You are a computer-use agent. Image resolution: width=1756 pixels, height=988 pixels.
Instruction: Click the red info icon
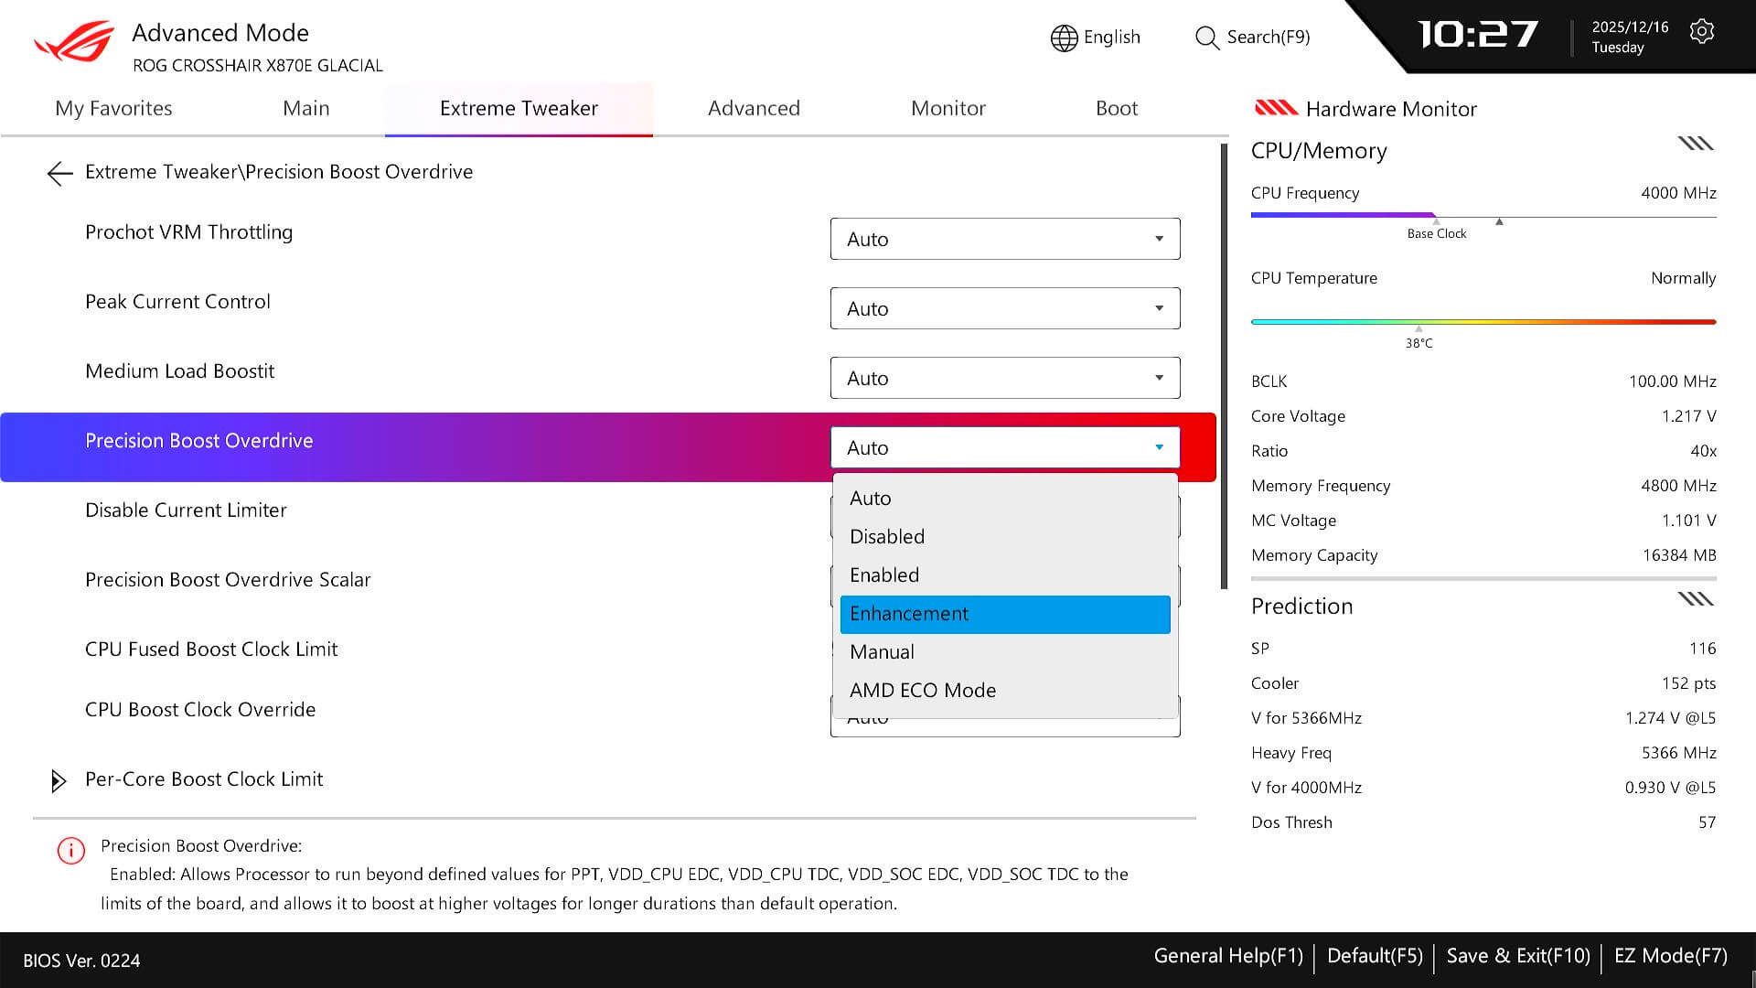(x=70, y=851)
